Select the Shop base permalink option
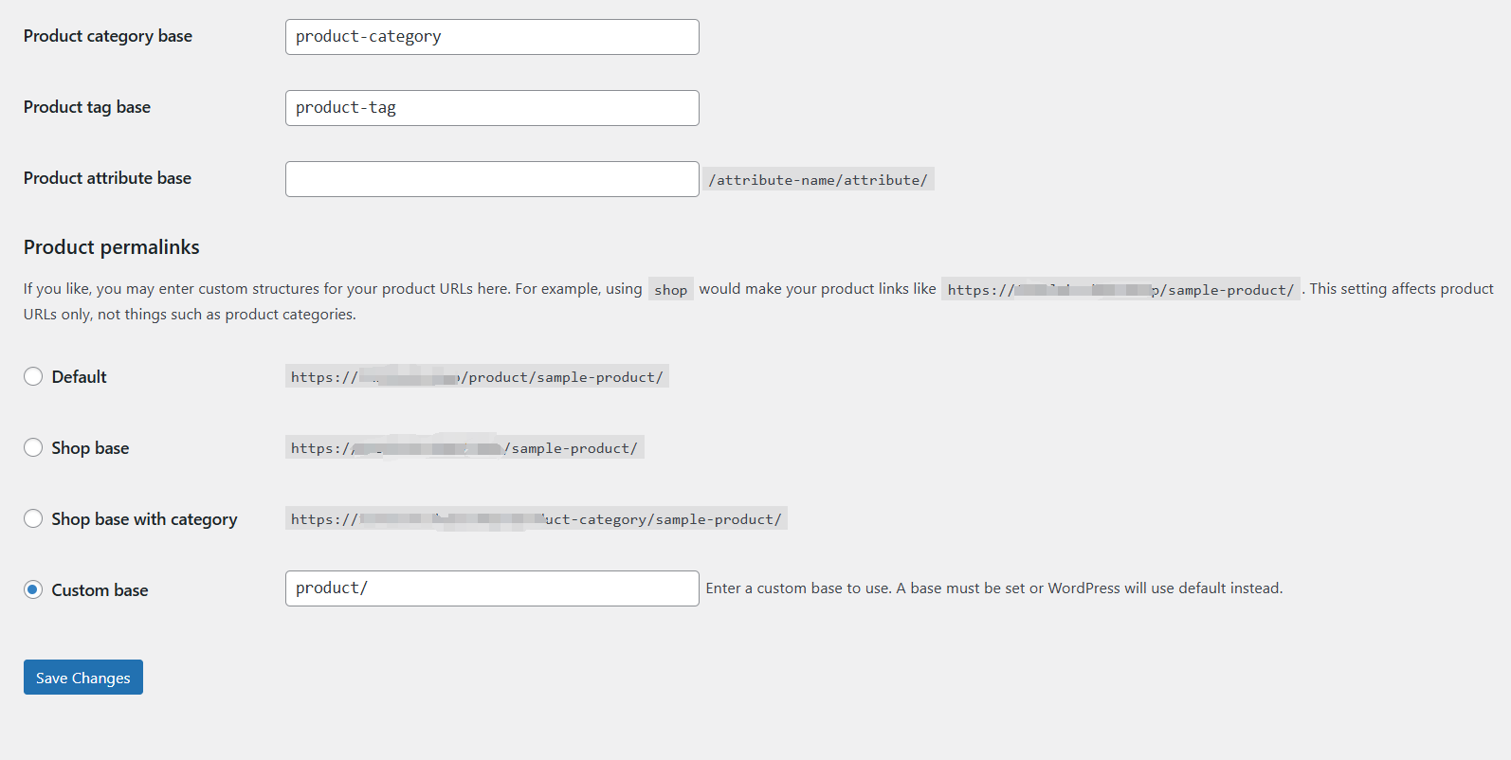The image size is (1511, 760). [33, 446]
